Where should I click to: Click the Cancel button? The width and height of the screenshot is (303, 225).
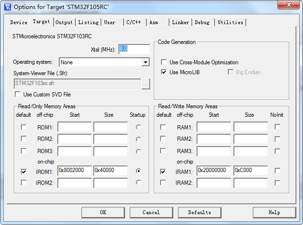[151, 212]
